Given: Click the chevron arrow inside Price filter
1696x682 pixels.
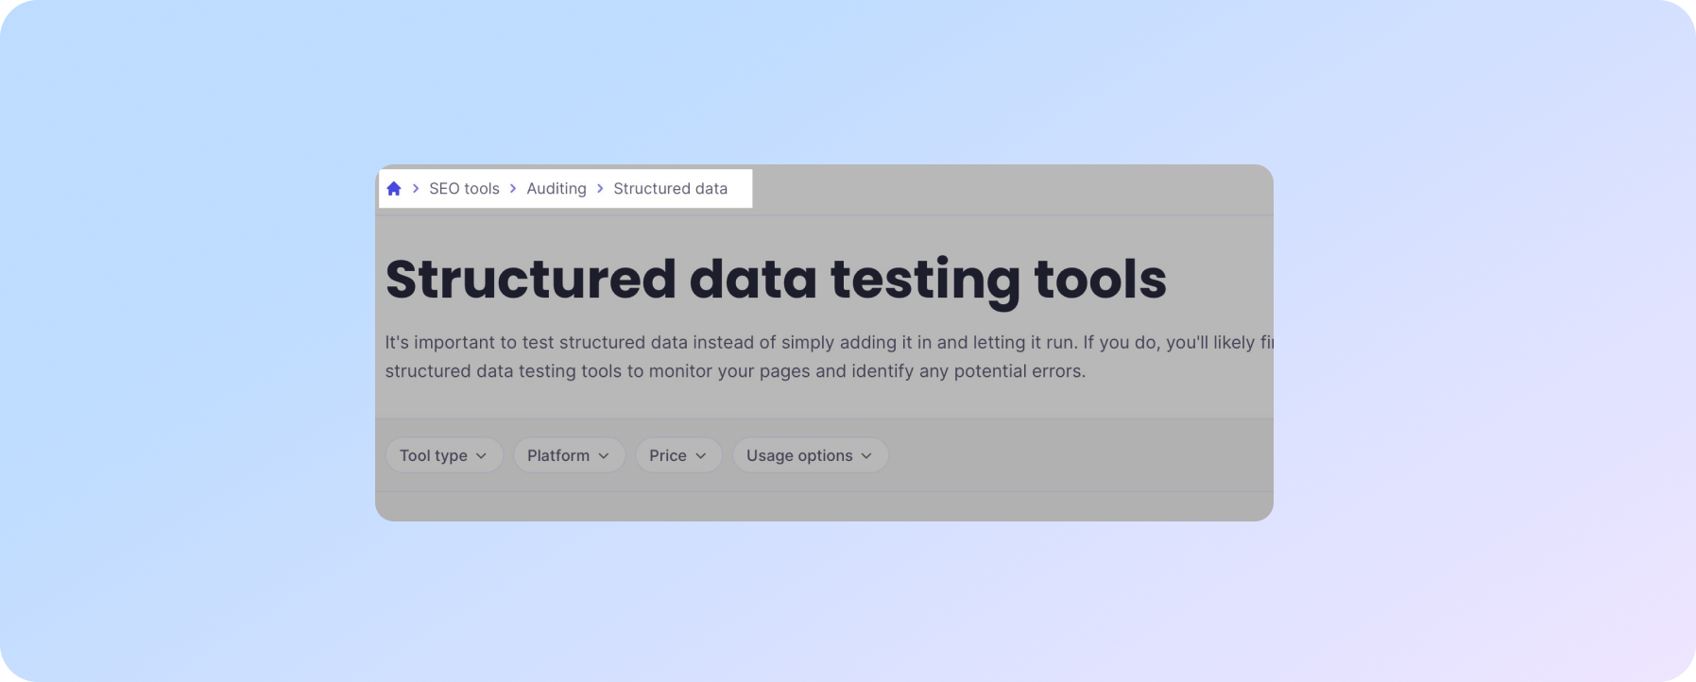Looking at the screenshot, I should (x=701, y=455).
